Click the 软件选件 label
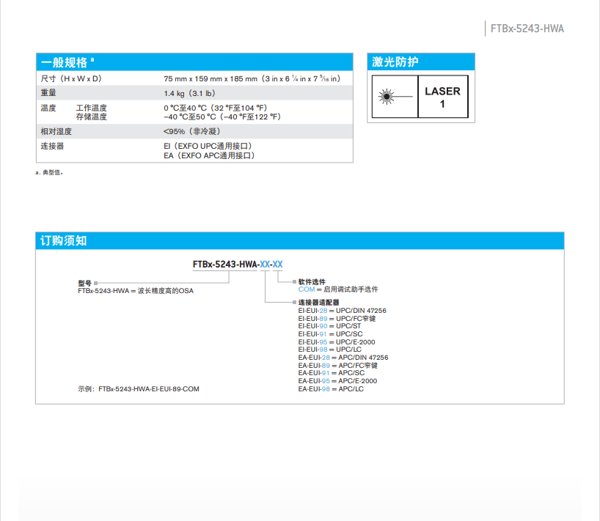 point(312,281)
